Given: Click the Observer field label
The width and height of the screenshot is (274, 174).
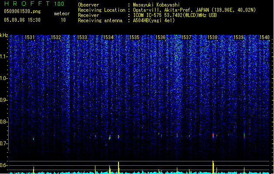Looking at the screenshot, I should (x=88, y=5).
